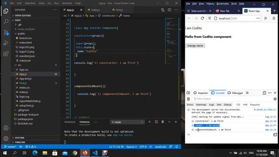Image resolution: width=279 pixels, height=157 pixels.
Task: Open the Extensions view
Action: click(6, 53)
